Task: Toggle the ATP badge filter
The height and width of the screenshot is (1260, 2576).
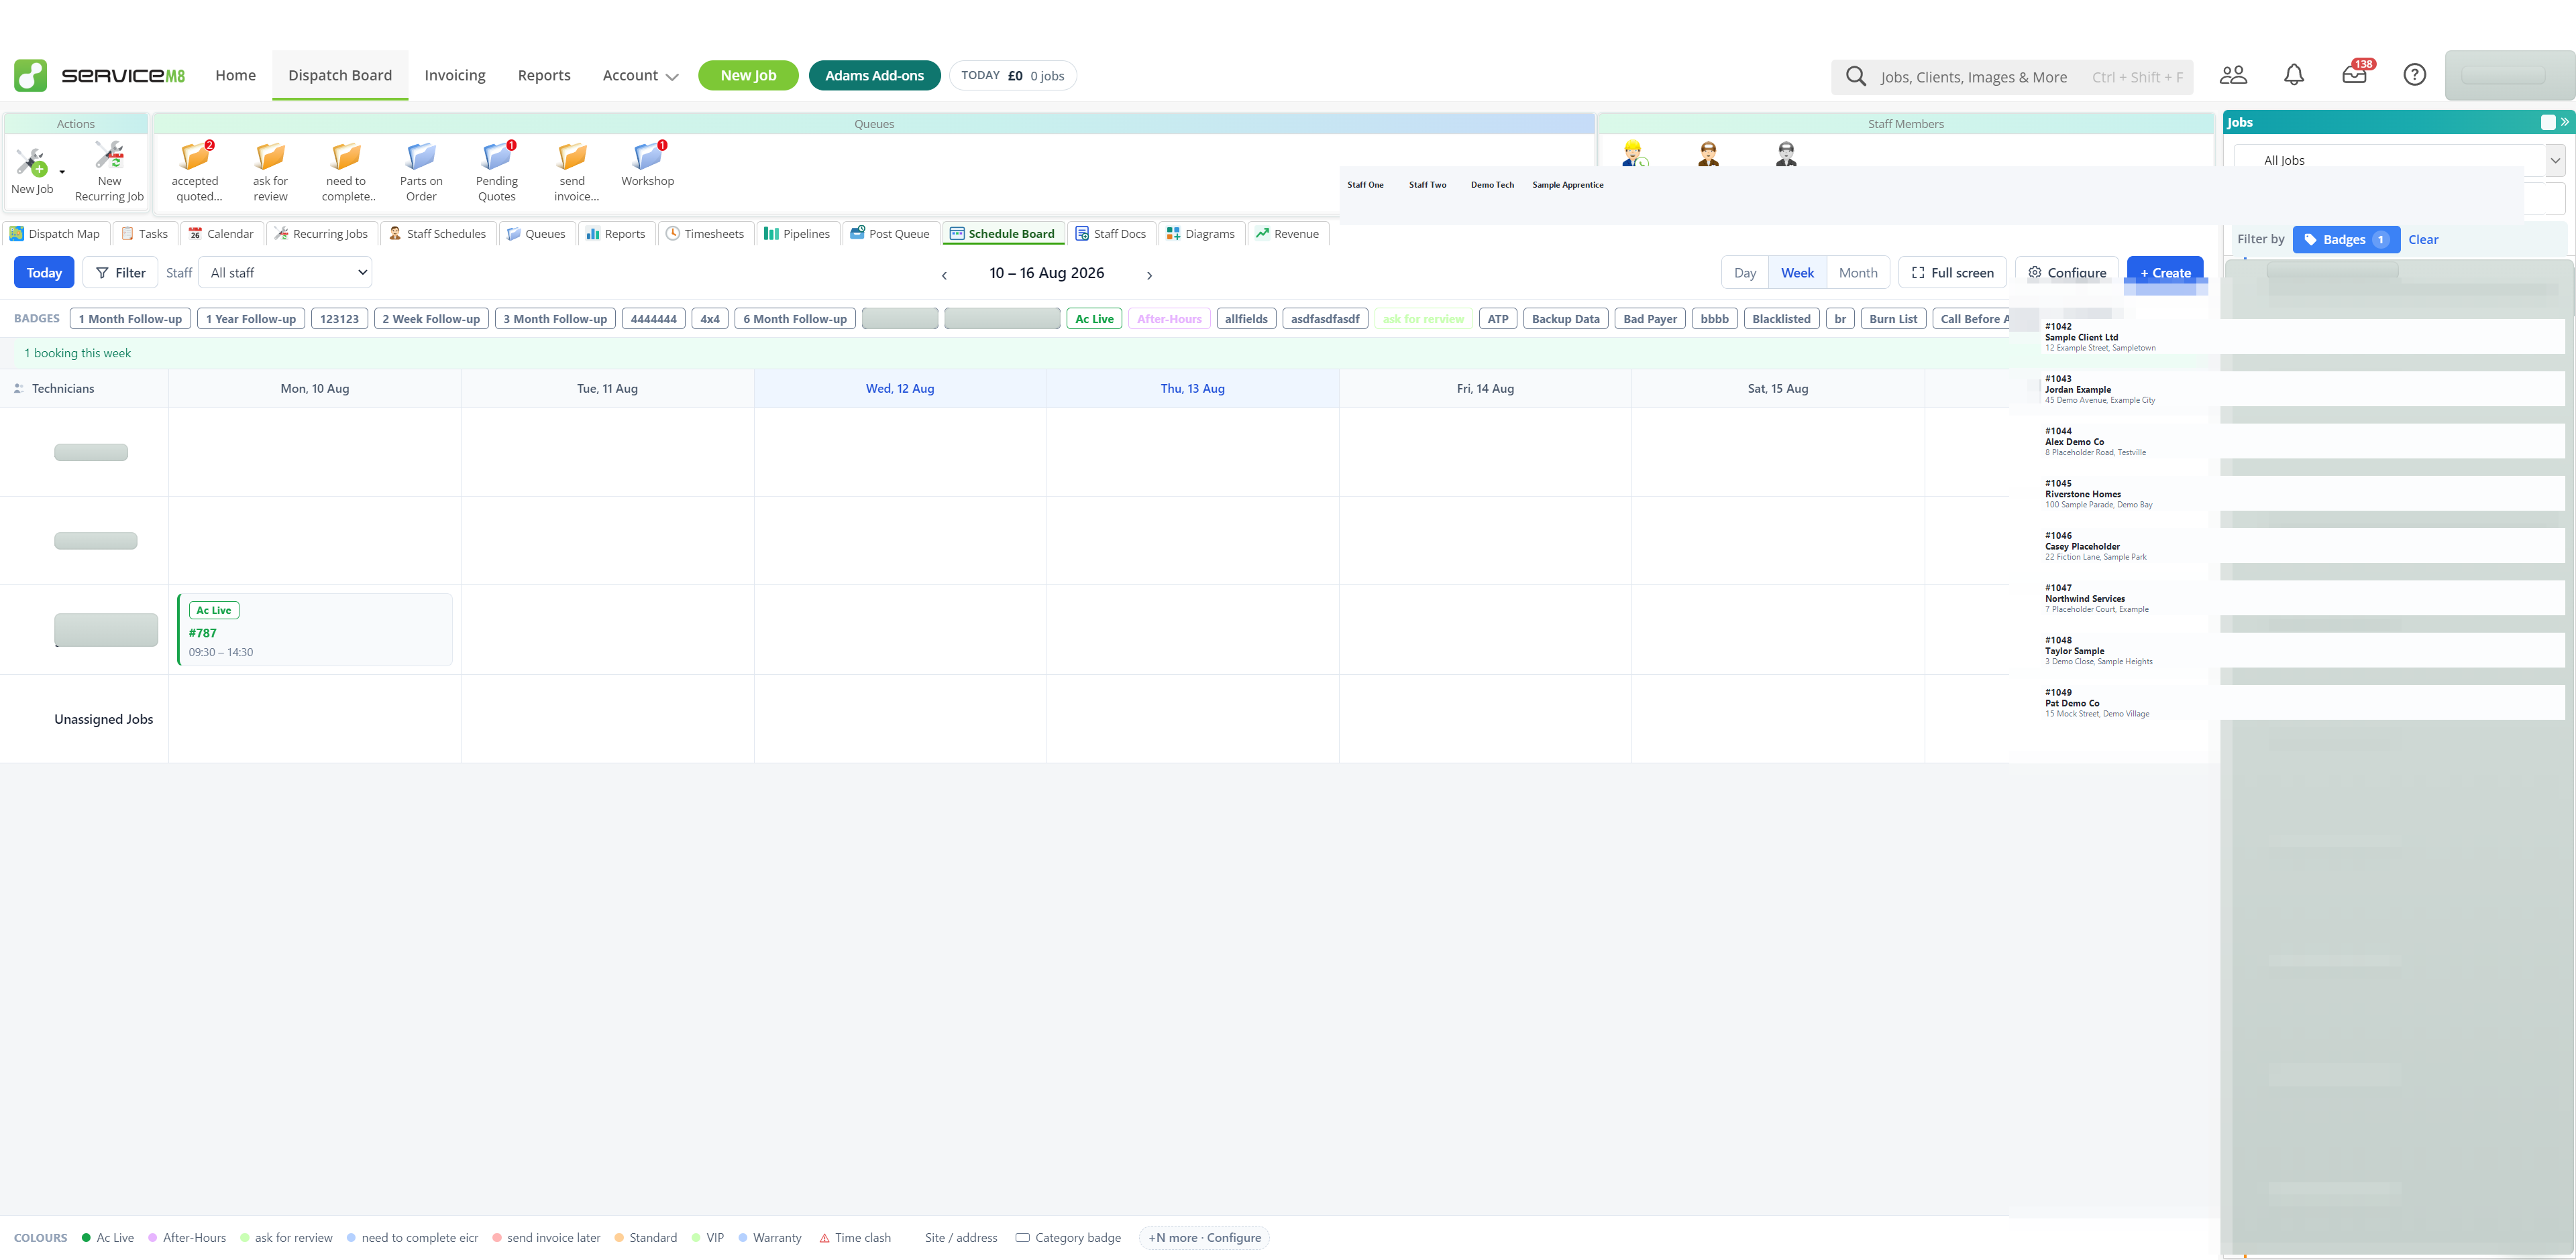Action: [x=1497, y=319]
